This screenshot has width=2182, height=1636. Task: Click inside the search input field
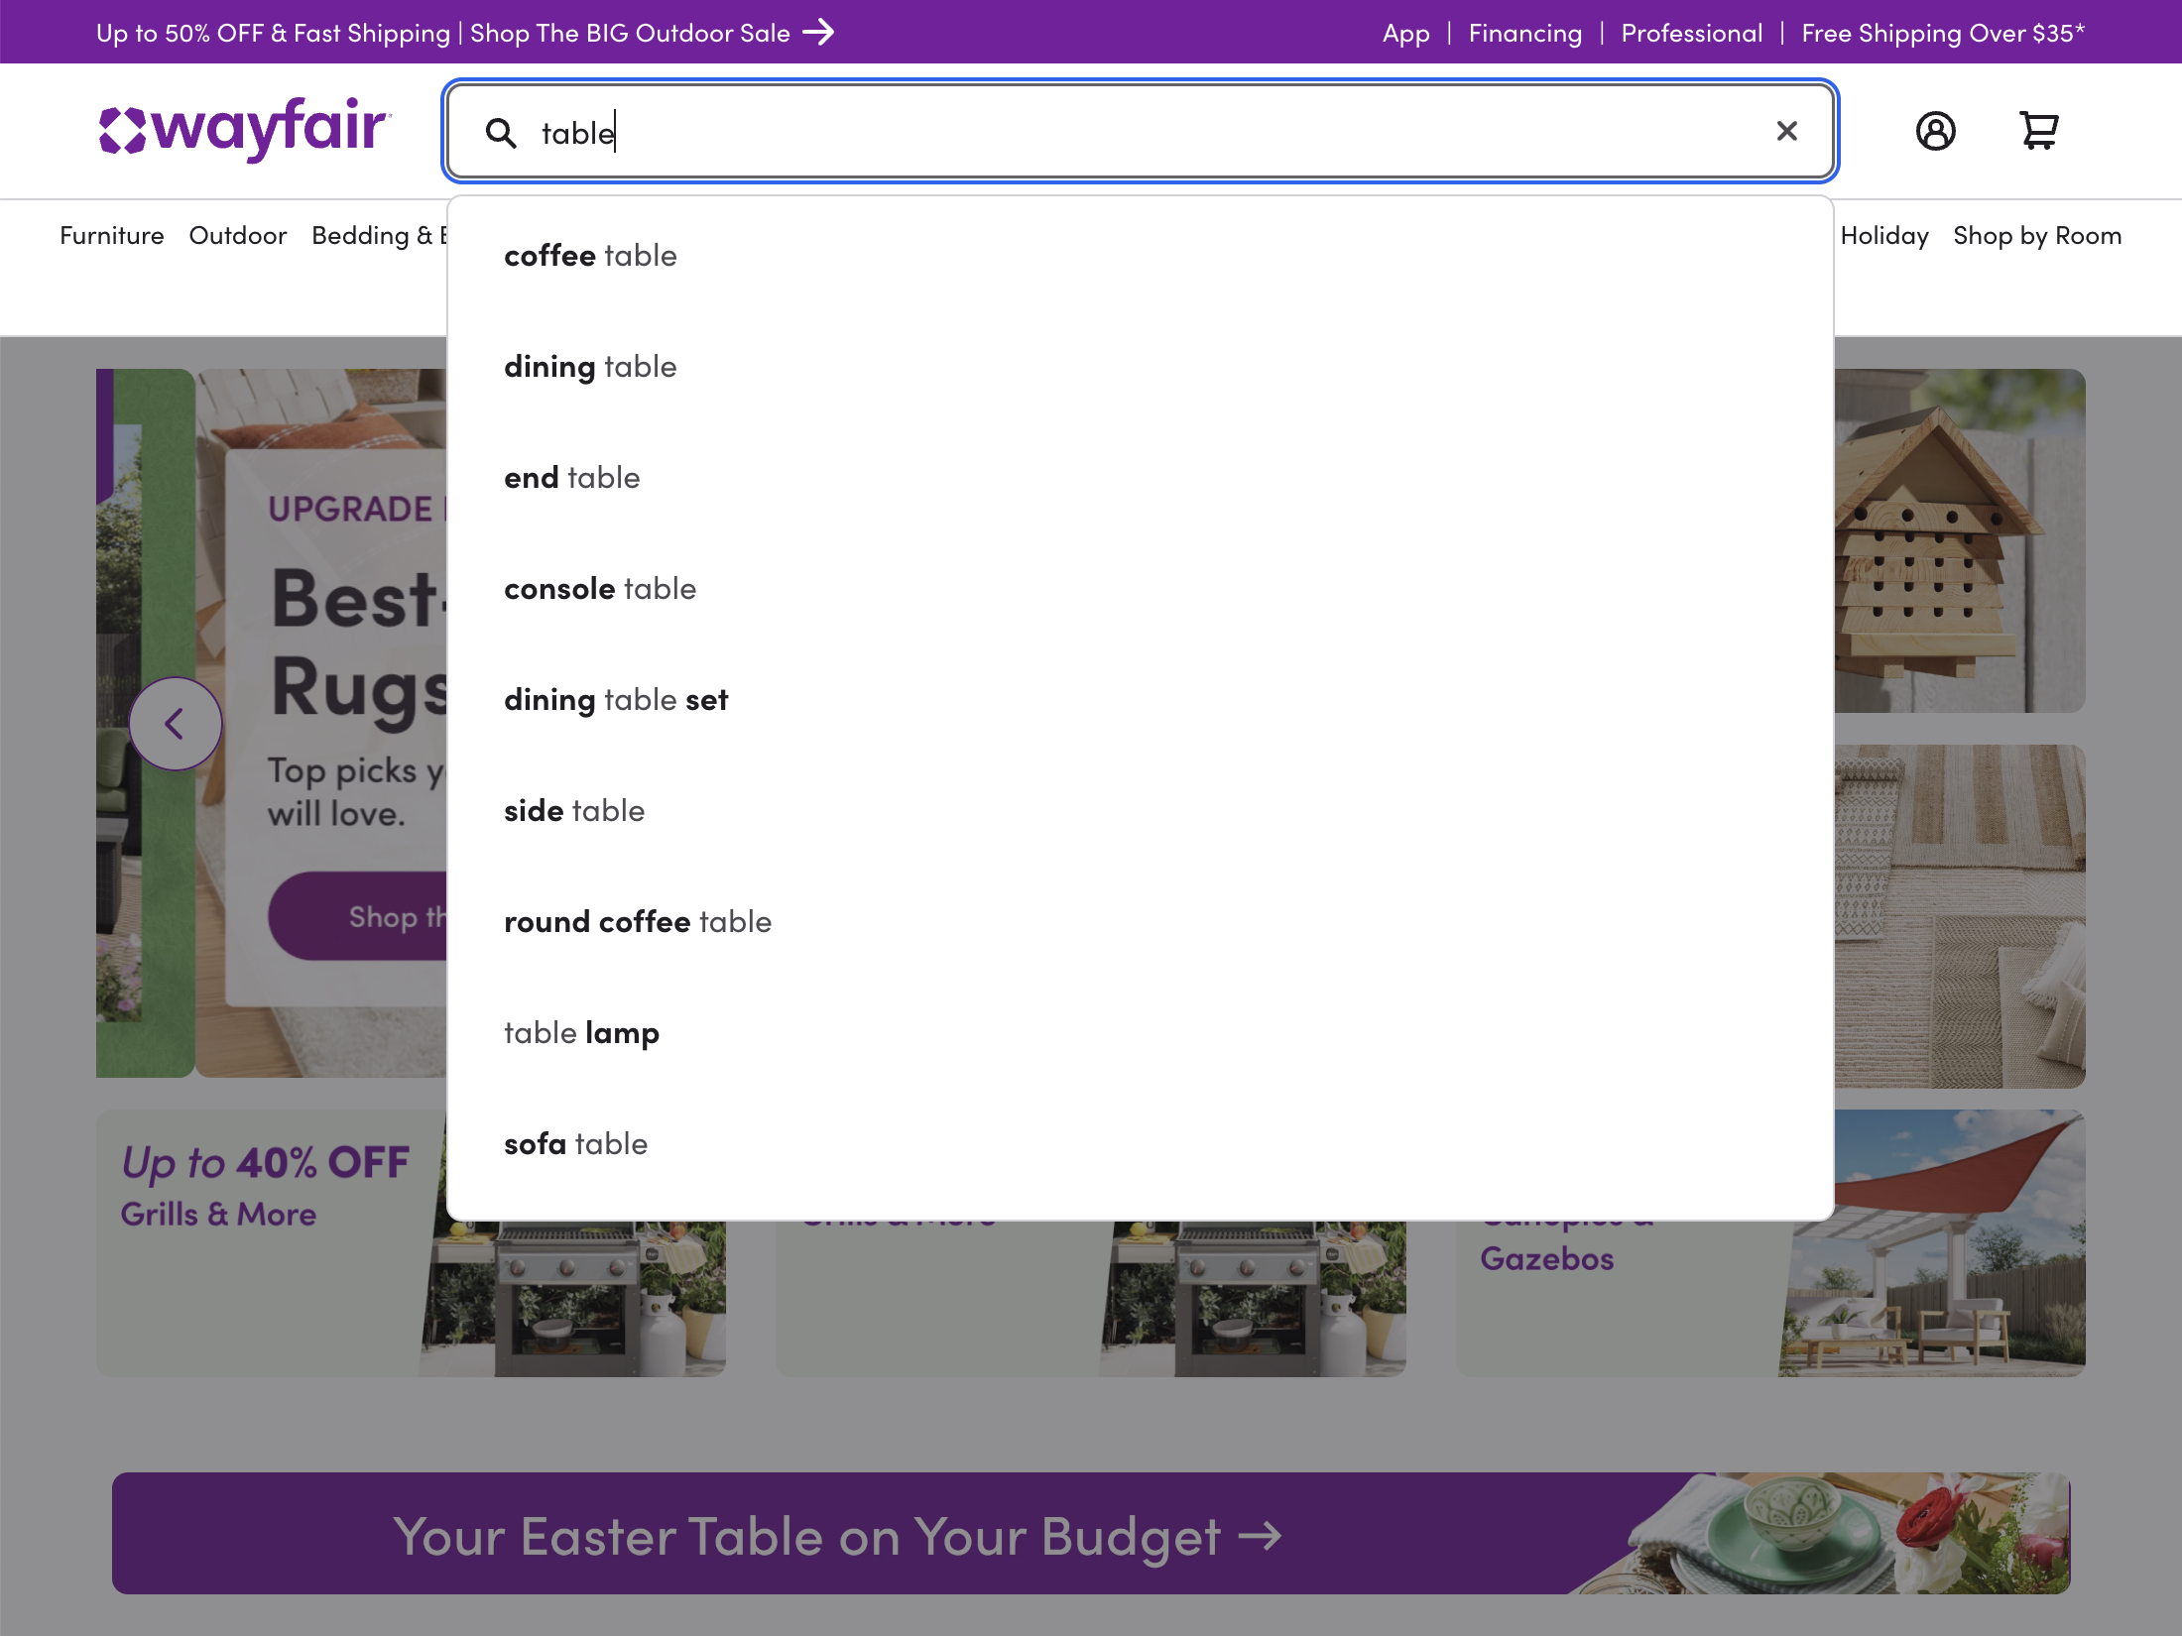(992, 132)
